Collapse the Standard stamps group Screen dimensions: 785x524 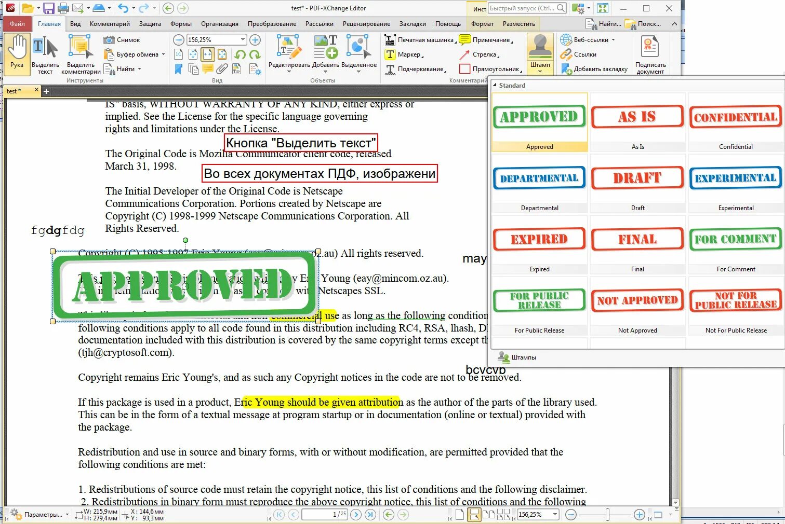(x=495, y=85)
